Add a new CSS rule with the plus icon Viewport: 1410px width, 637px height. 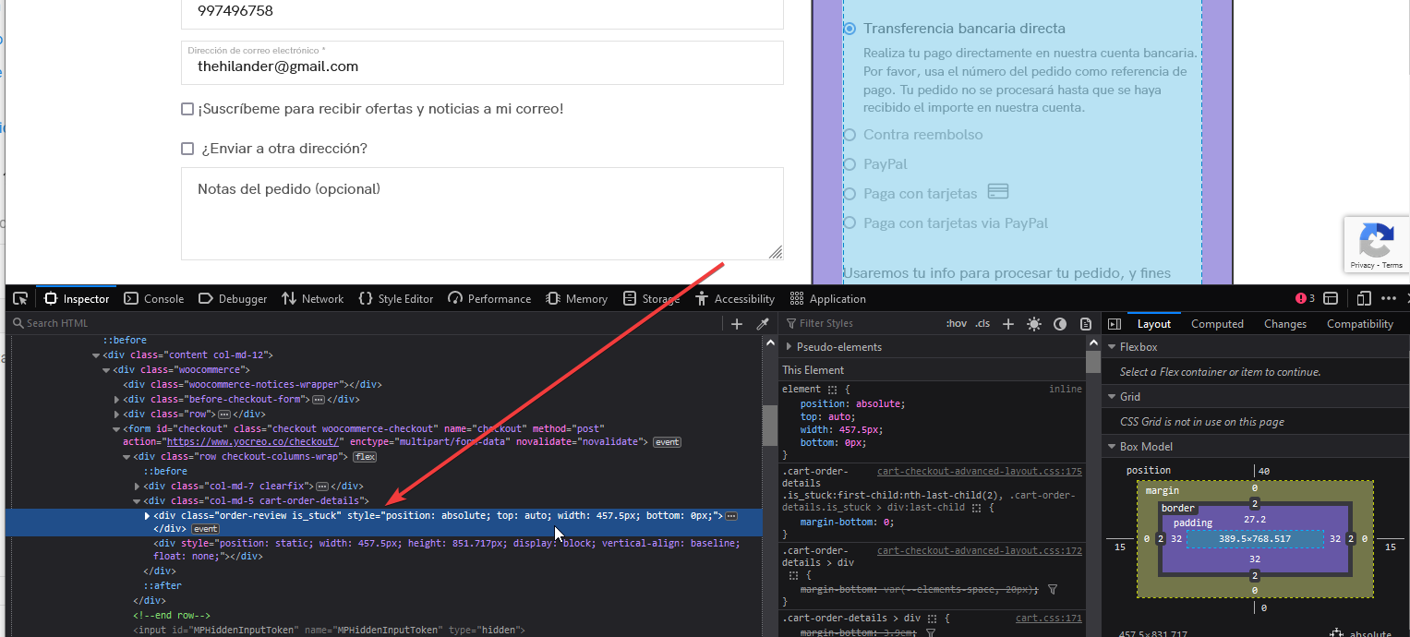(1008, 323)
